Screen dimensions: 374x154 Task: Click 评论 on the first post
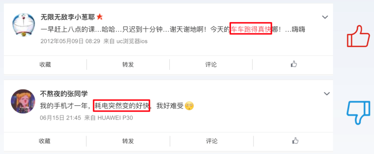click(x=211, y=65)
